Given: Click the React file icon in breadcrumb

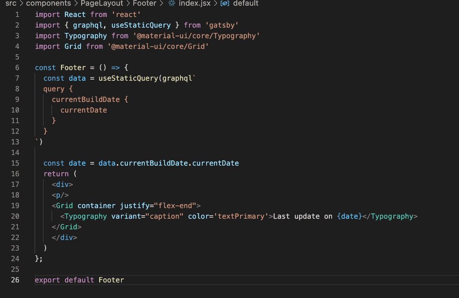Looking at the screenshot, I should tap(172, 3).
